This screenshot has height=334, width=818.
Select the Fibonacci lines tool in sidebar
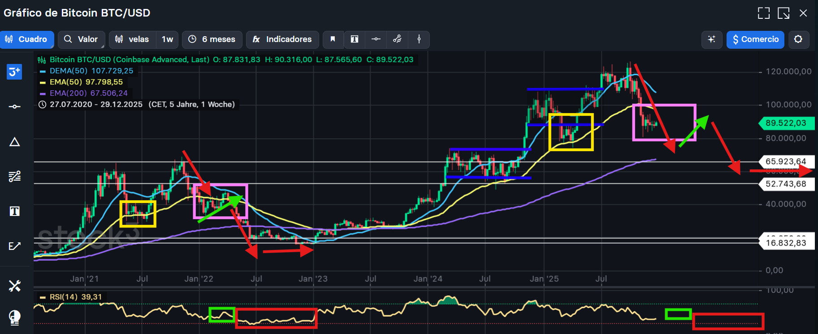coord(14,177)
